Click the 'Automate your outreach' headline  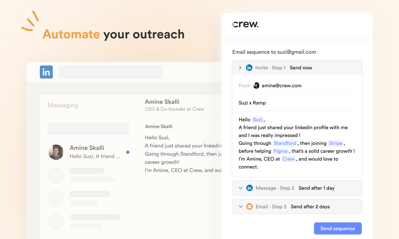point(113,34)
